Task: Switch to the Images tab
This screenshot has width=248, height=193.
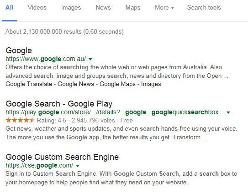Action: [x=71, y=8]
